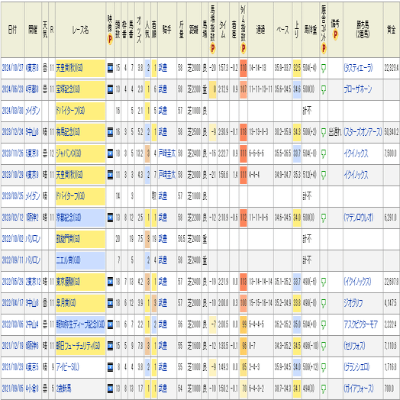Open stable comment for 皐月賞 row
Viewport: 400px width, 400px height.
(x=324, y=304)
